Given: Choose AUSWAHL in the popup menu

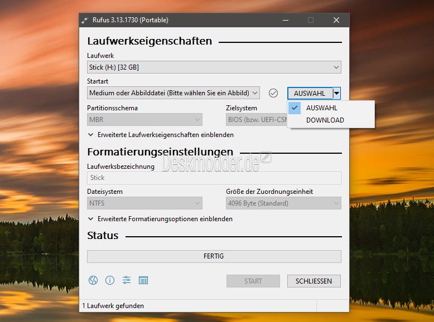Looking at the screenshot, I should [331, 108].
